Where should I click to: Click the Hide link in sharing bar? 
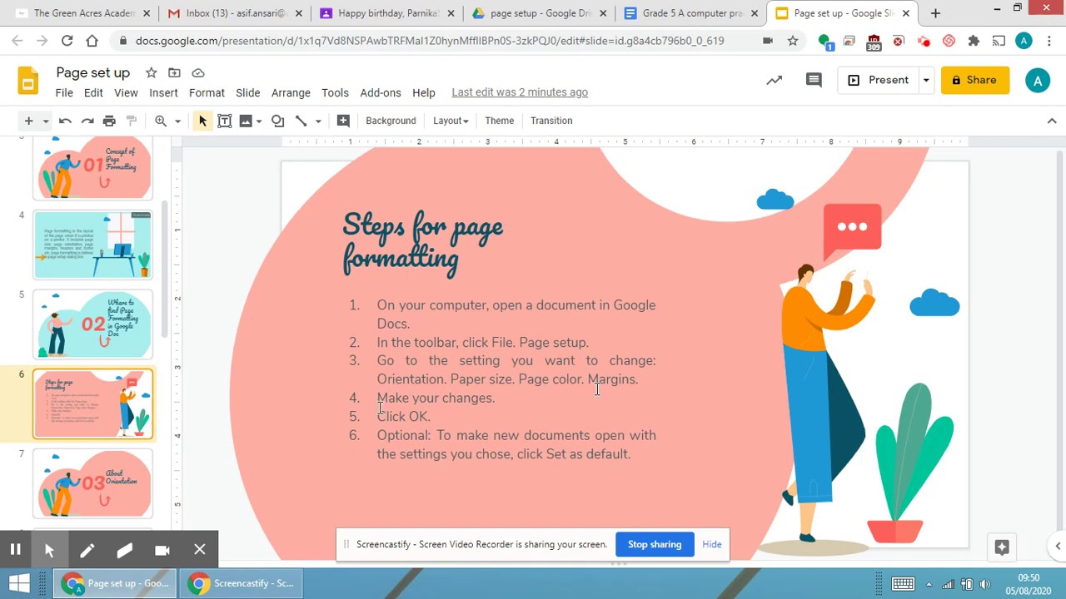pyautogui.click(x=712, y=544)
